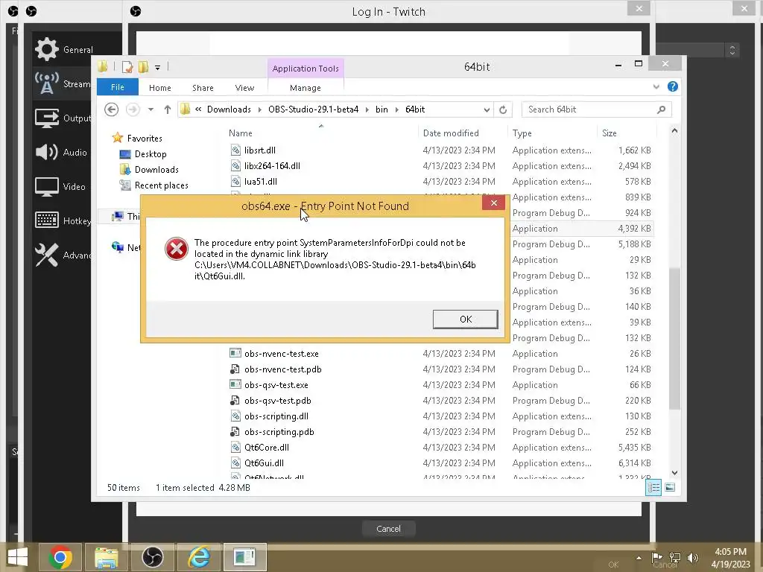
Task: Open Downloads in the navigation pane
Action: click(x=156, y=169)
